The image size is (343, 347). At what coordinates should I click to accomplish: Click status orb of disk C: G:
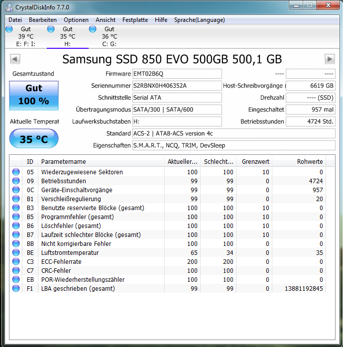[93, 29]
